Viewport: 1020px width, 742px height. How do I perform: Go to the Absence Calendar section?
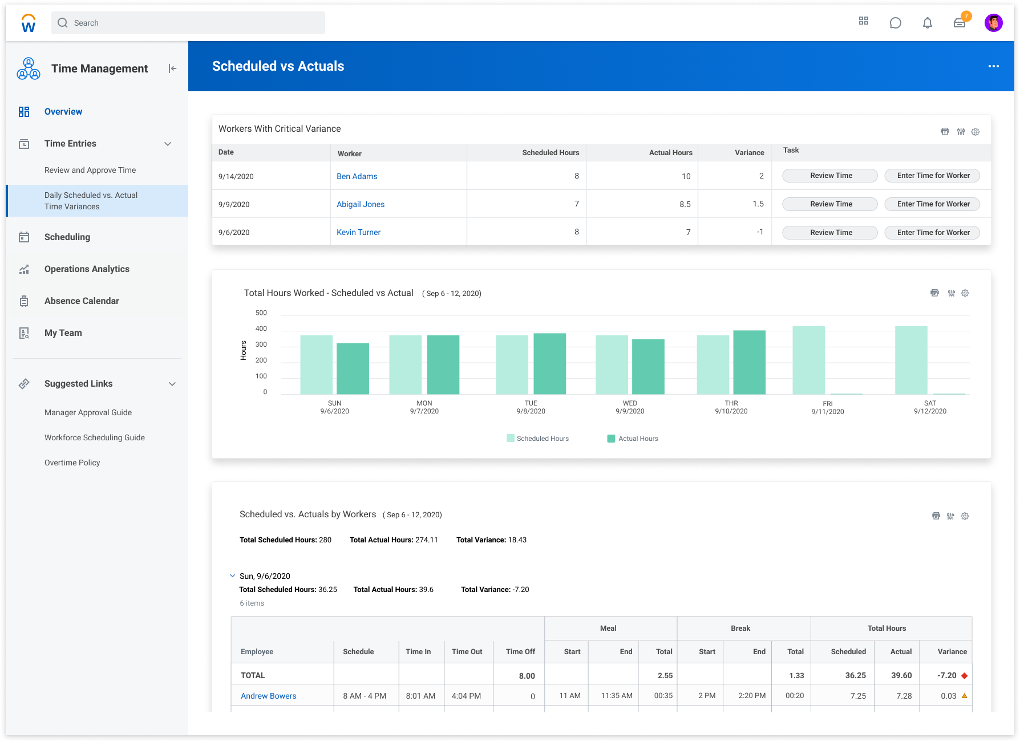82,301
